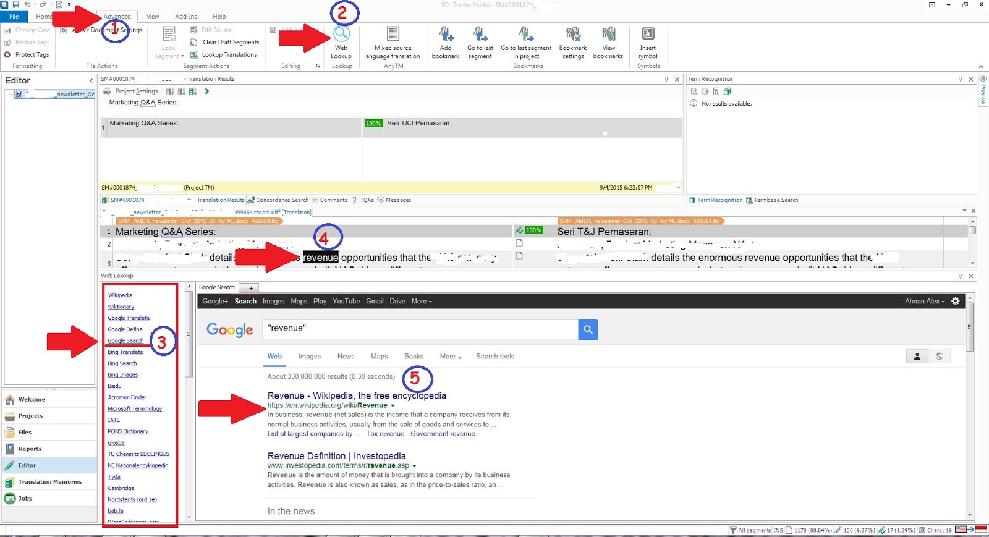Viewport: 989px width, 537px height.
Task: Click the Google search magnifier button
Action: click(x=588, y=329)
